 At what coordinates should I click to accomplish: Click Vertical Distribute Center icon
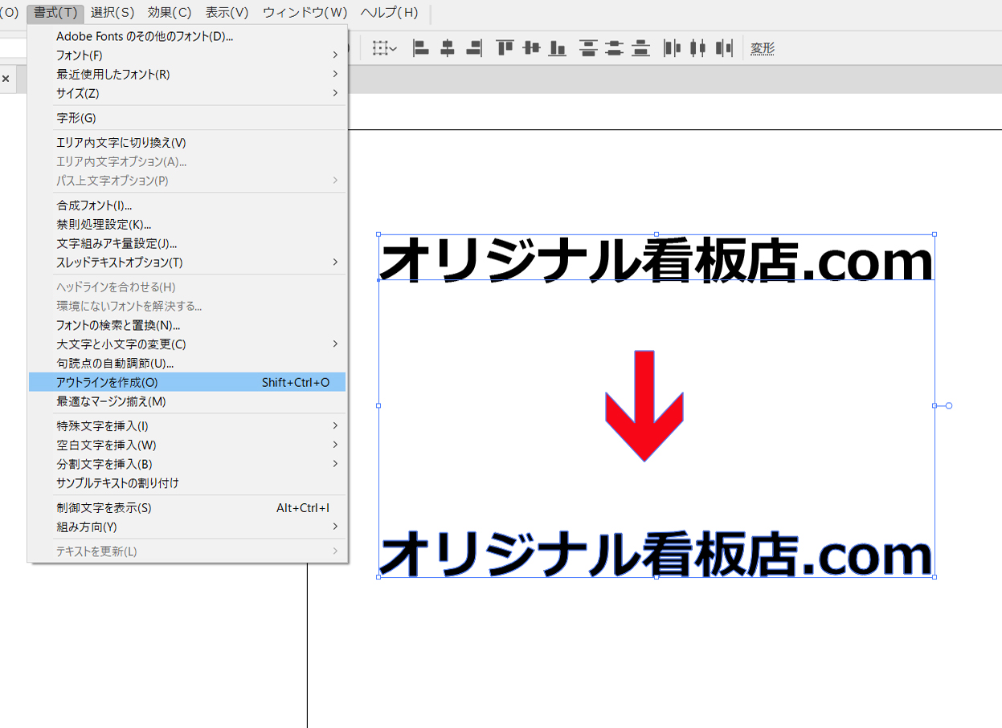(x=615, y=48)
